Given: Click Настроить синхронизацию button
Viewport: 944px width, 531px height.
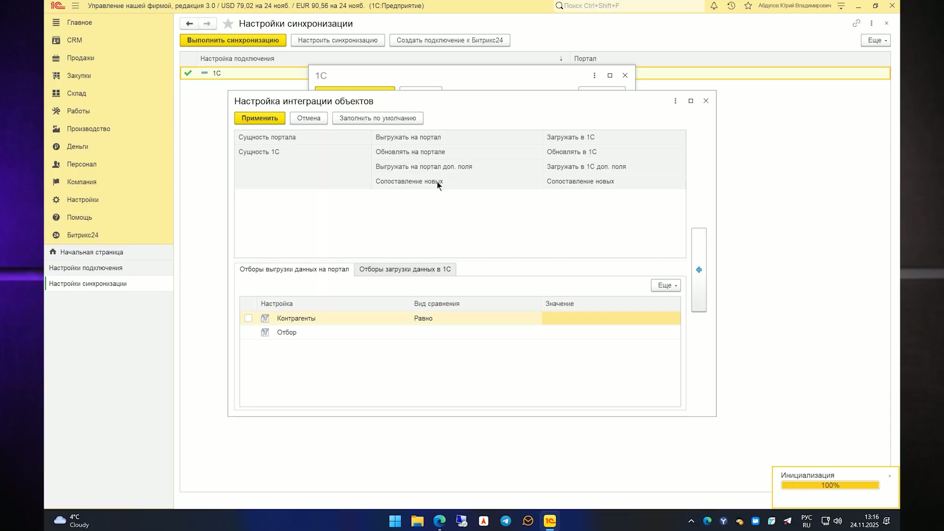Looking at the screenshot, I should pyautogui.click(x=338, y=40).
